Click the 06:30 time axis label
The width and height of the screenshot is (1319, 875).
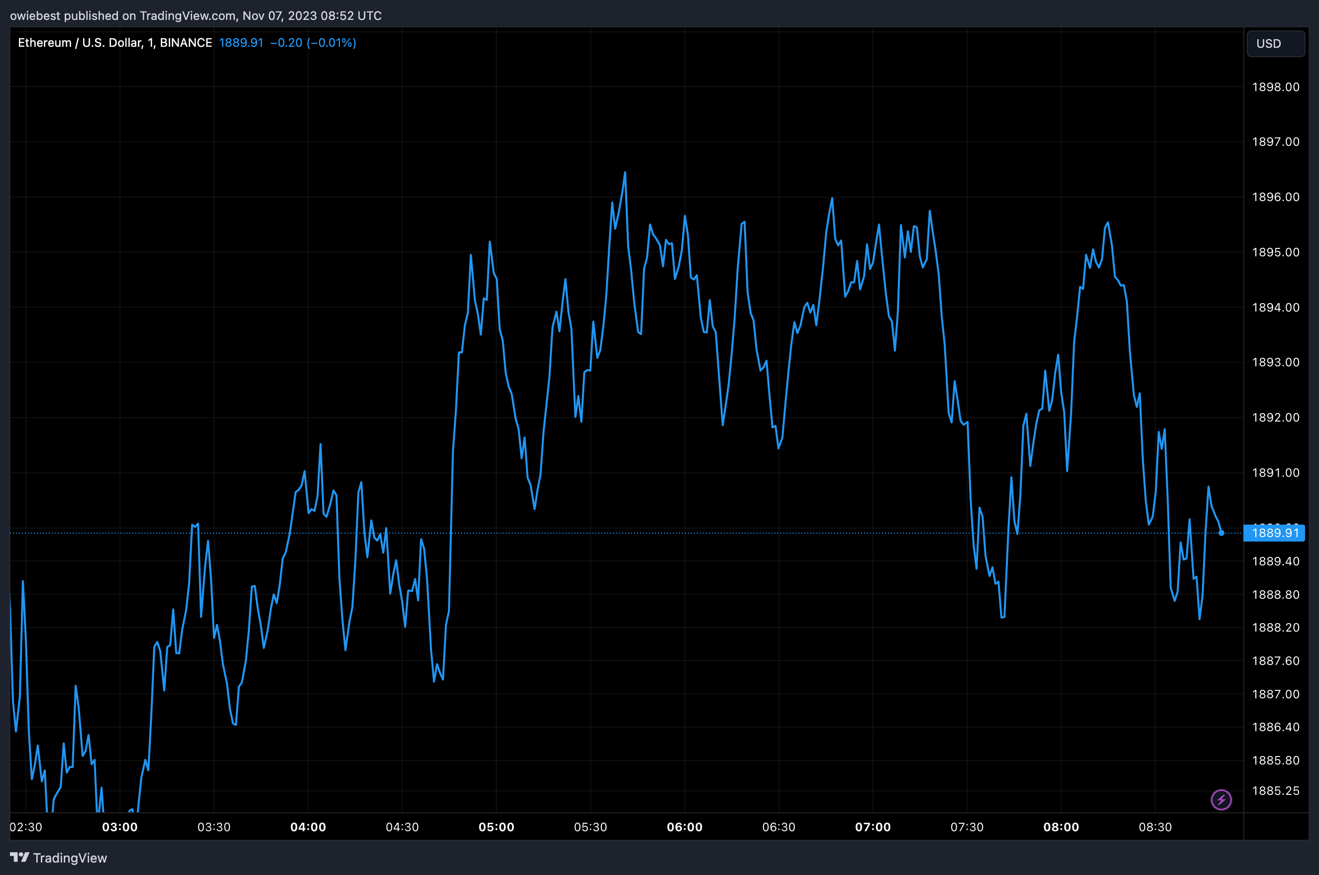778,827
